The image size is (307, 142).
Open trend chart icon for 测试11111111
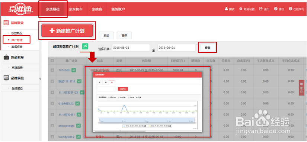[79, 81]
